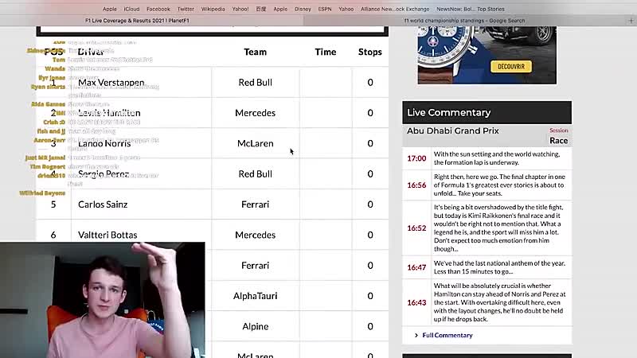
Task: Switch to F1 world championship standings tab
Action: click(x=464, y=21)
